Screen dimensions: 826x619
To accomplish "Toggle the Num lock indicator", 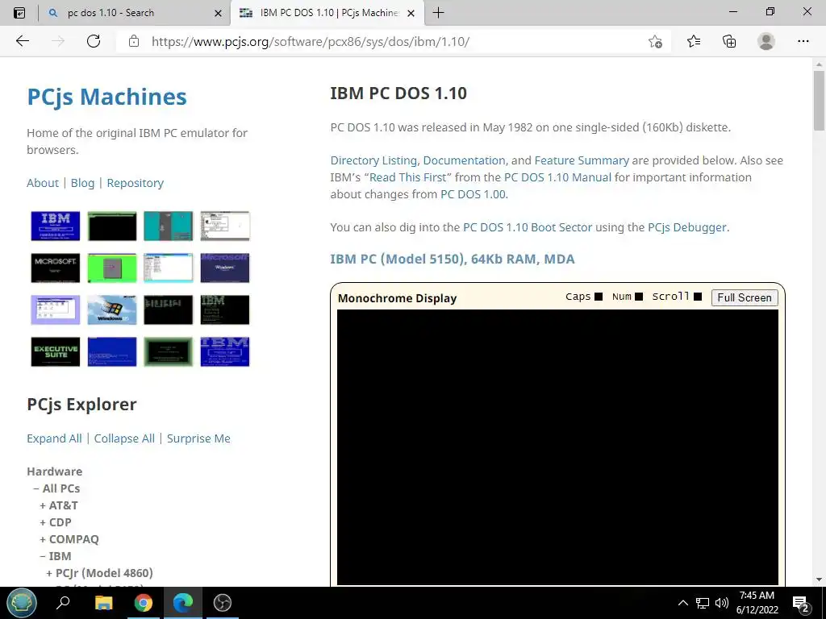I will tap(639, 297).
